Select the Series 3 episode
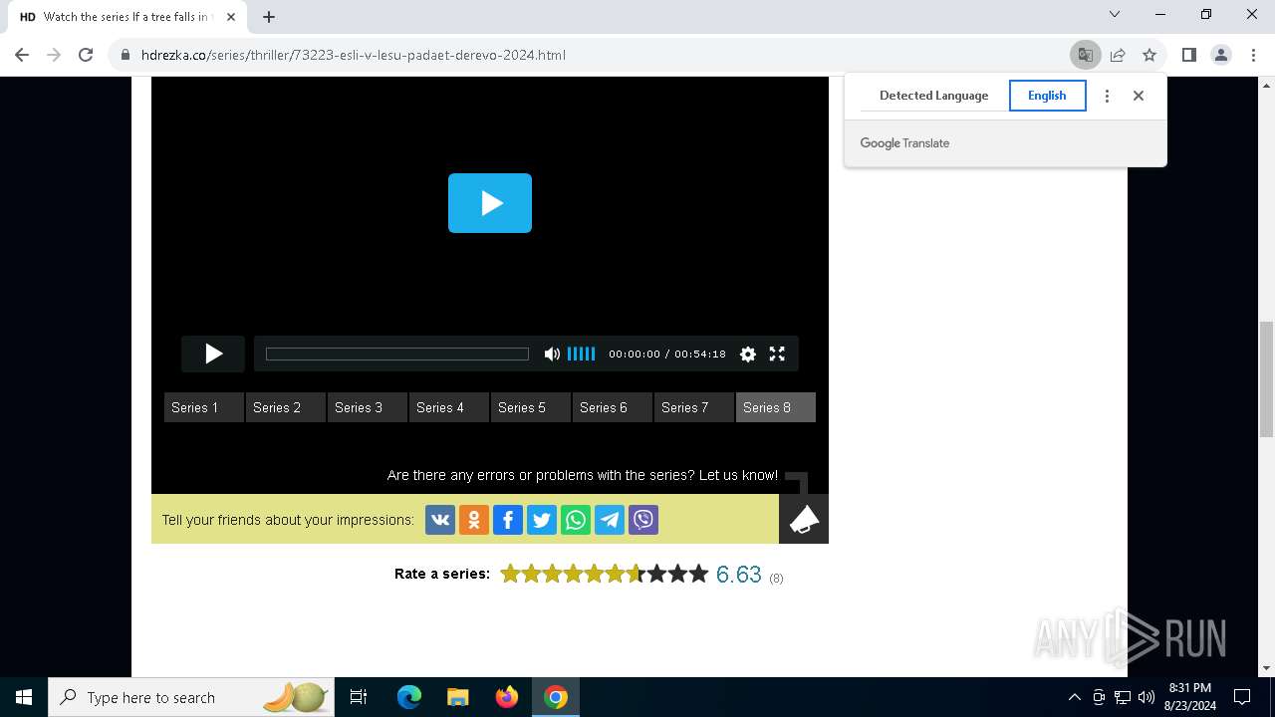 [x=368, y=407]
